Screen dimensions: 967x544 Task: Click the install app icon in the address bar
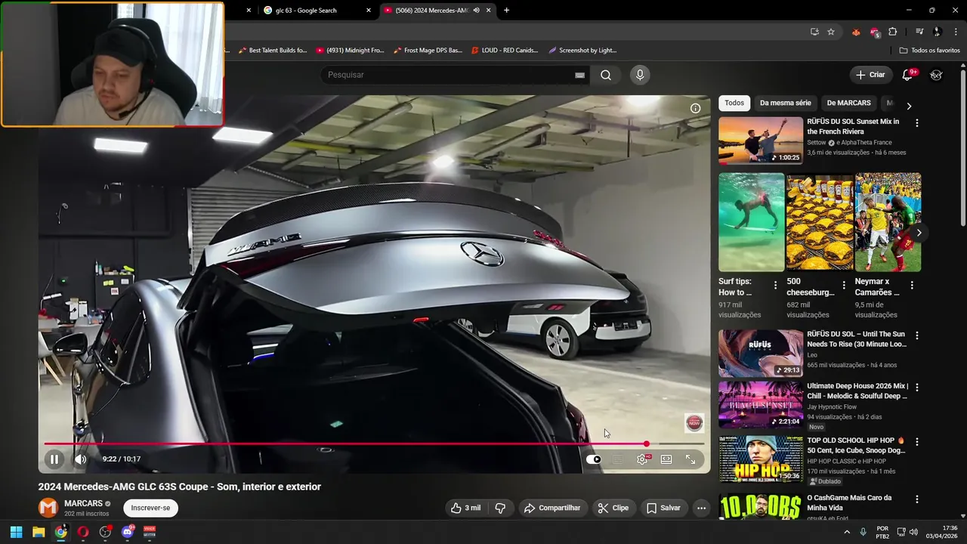pos(814,32)
